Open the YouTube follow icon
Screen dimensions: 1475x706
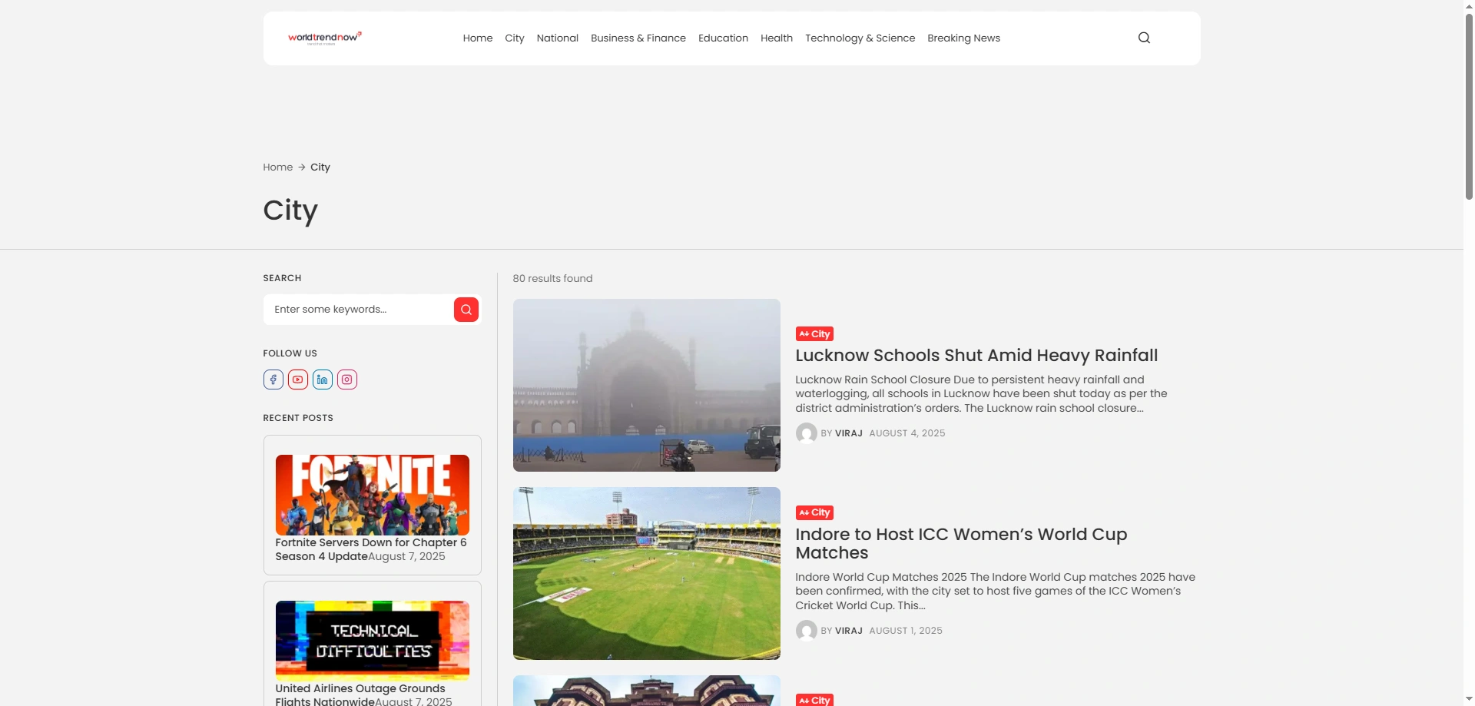coord(298,380)
